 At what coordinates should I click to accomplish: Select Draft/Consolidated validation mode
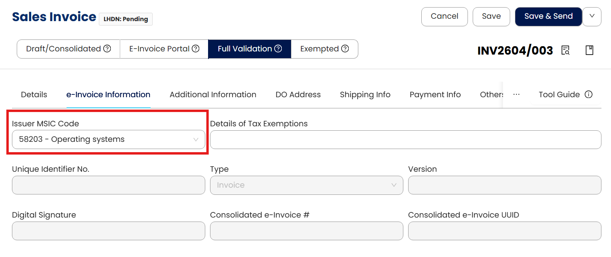[x=64, y=49]
